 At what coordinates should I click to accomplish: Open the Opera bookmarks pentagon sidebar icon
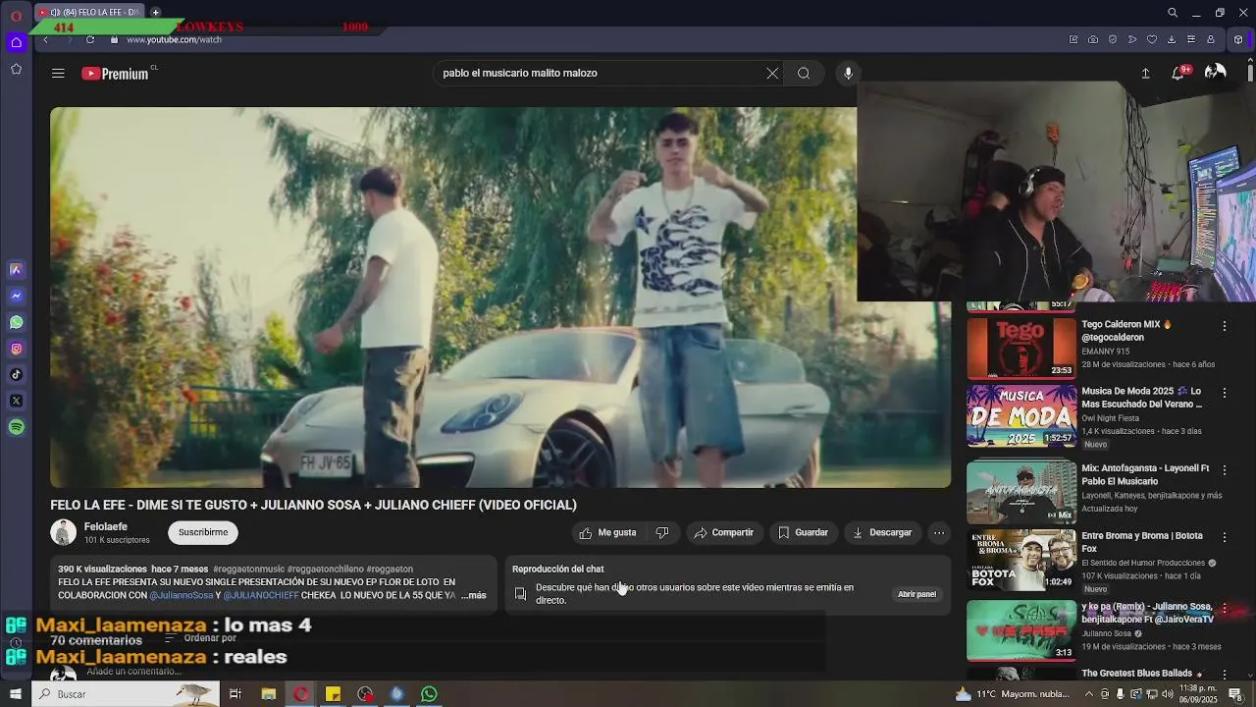[16, 69]
